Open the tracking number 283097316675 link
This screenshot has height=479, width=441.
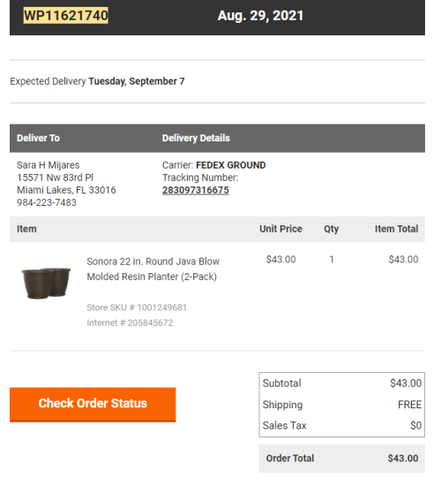pos(196,190)
